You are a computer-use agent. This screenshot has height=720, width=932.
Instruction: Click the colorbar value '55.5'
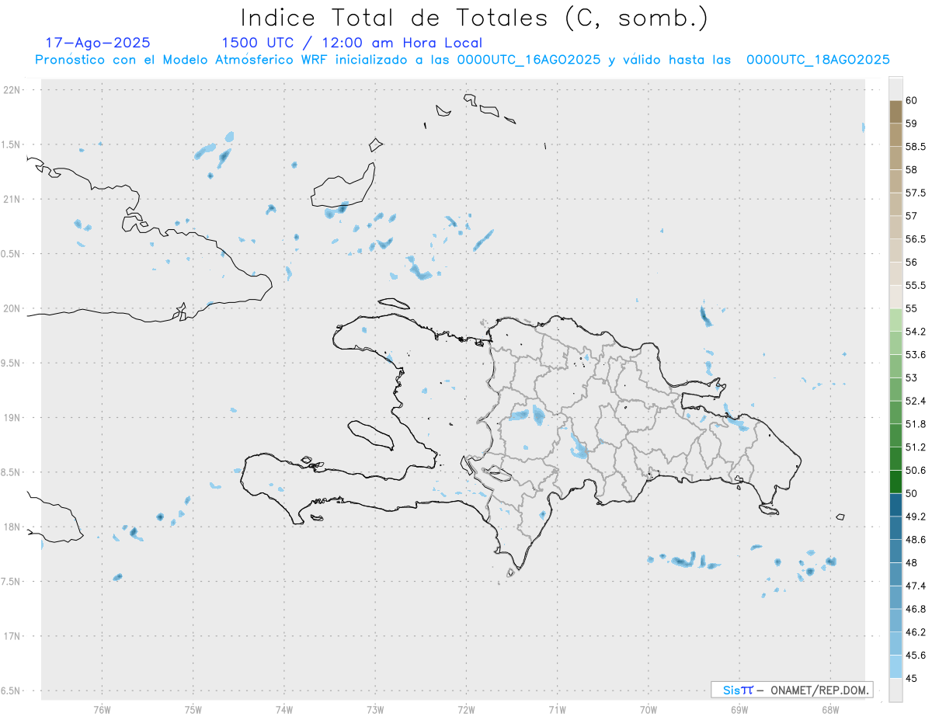pos(915,286)
